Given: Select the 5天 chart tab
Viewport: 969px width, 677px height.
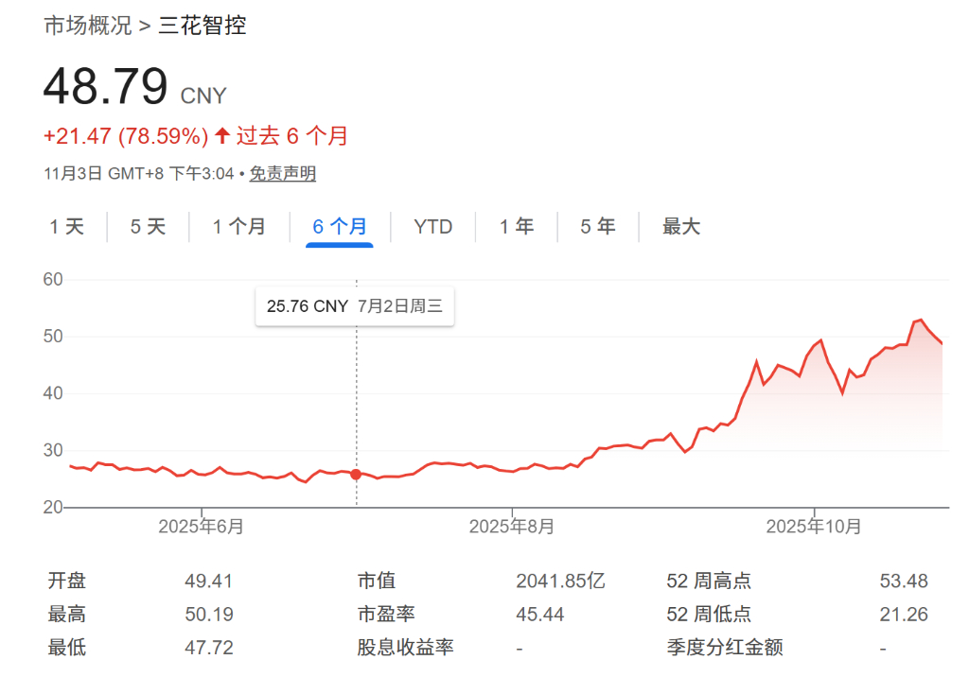Looking at the screenshot, I should click(x=147, y=226).
